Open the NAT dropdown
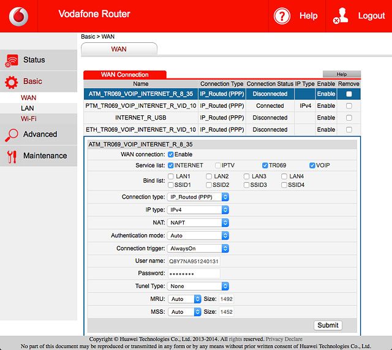The image size is (392, 350). click(198, 223)
